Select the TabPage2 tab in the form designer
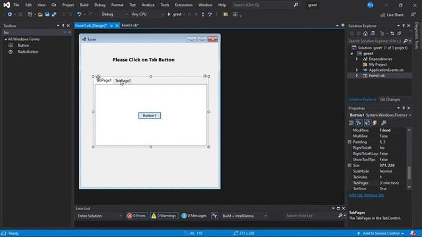The image size is (422, 237). point(123,80)
